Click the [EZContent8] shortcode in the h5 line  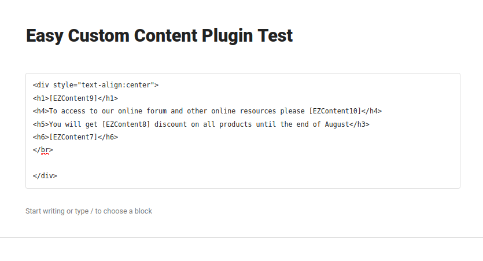coord(126,124)
